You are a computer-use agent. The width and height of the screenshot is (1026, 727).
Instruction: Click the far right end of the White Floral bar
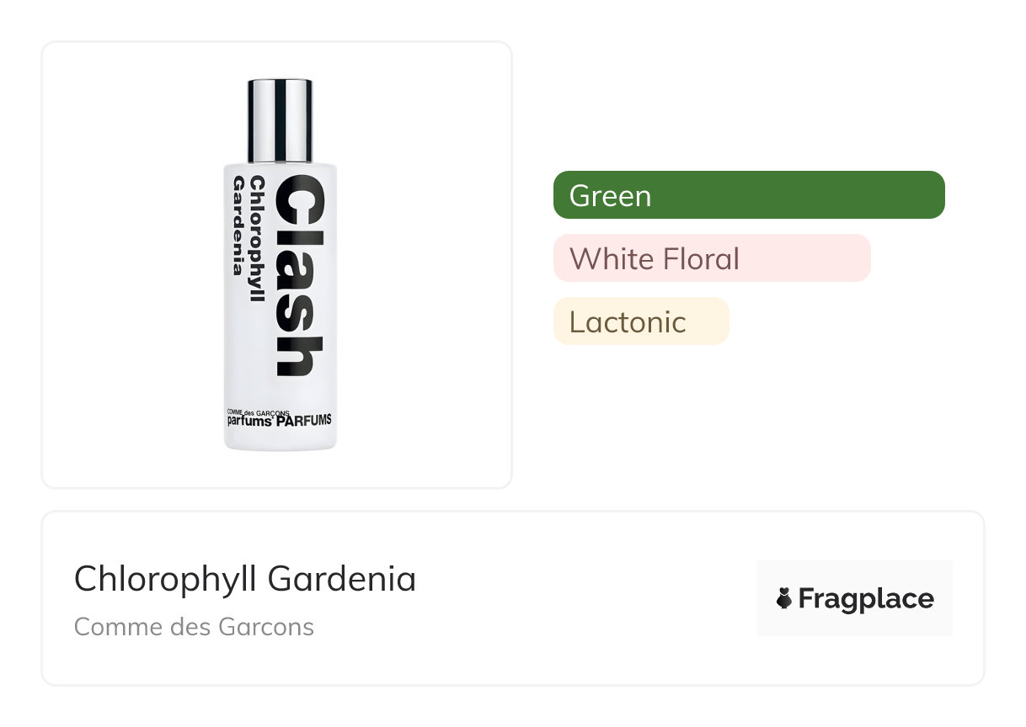coord(859,258)
